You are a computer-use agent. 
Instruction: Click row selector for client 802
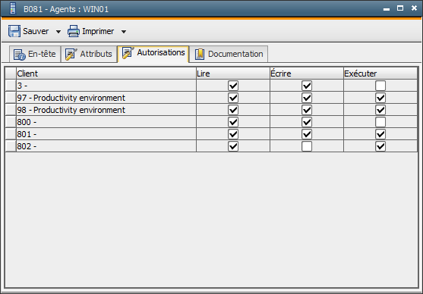(11, 146)
